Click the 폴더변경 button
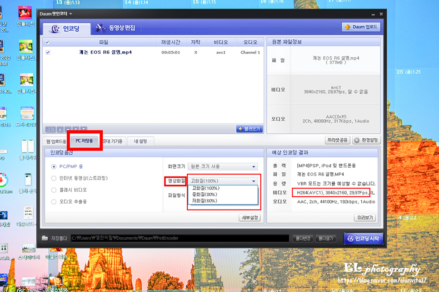Image resolution: width=439 pixels, height=292 pixels. pos(303,238)
